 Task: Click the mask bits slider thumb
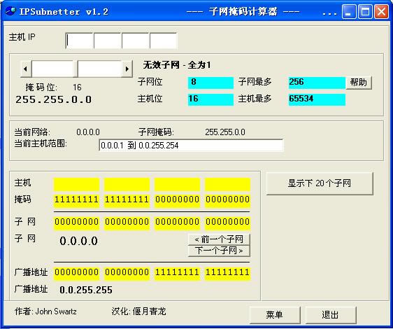click(76, 69)
